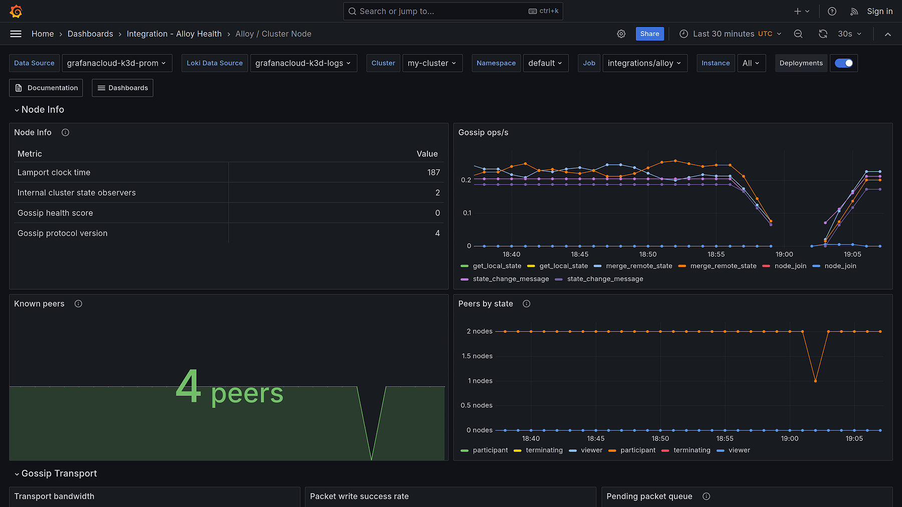
Task: Disable the Deployments toggle switch
Action: tap(844, 63)
